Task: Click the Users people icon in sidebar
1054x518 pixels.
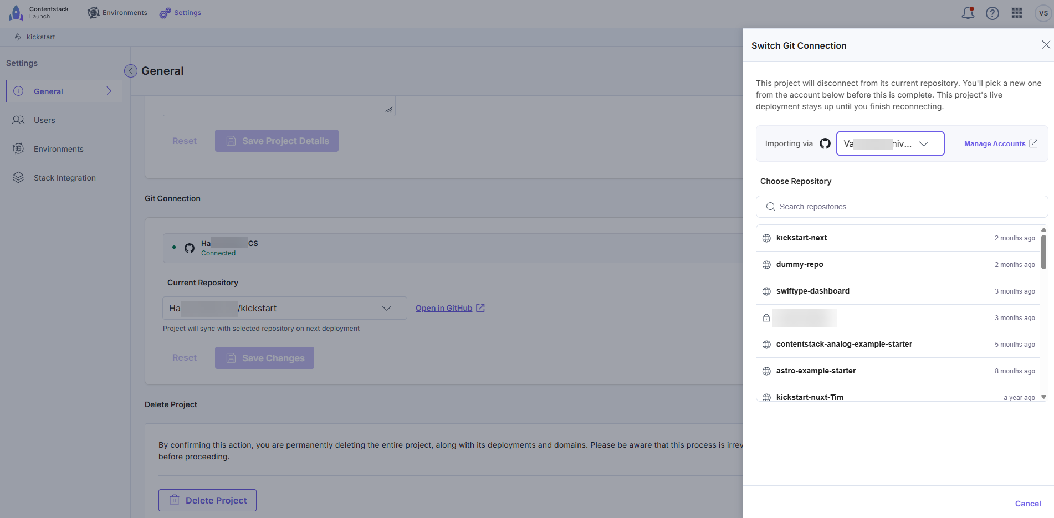Action: (18, 120)
